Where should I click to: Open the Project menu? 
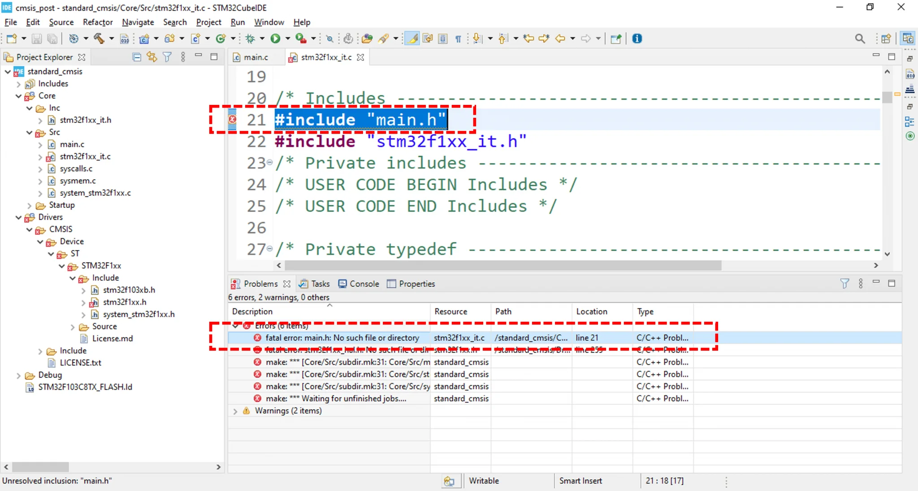(208, 22)
